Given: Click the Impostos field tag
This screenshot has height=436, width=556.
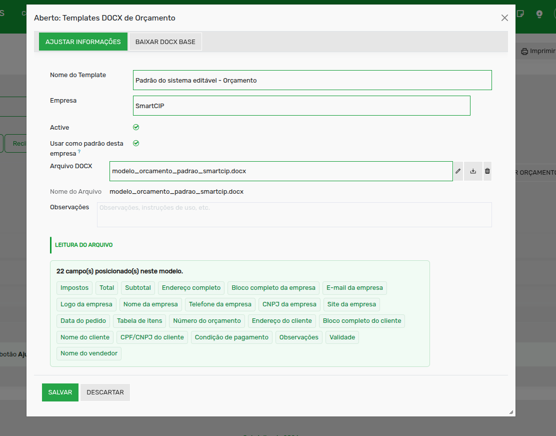Looking at the screenshot, I should point(74,288).
